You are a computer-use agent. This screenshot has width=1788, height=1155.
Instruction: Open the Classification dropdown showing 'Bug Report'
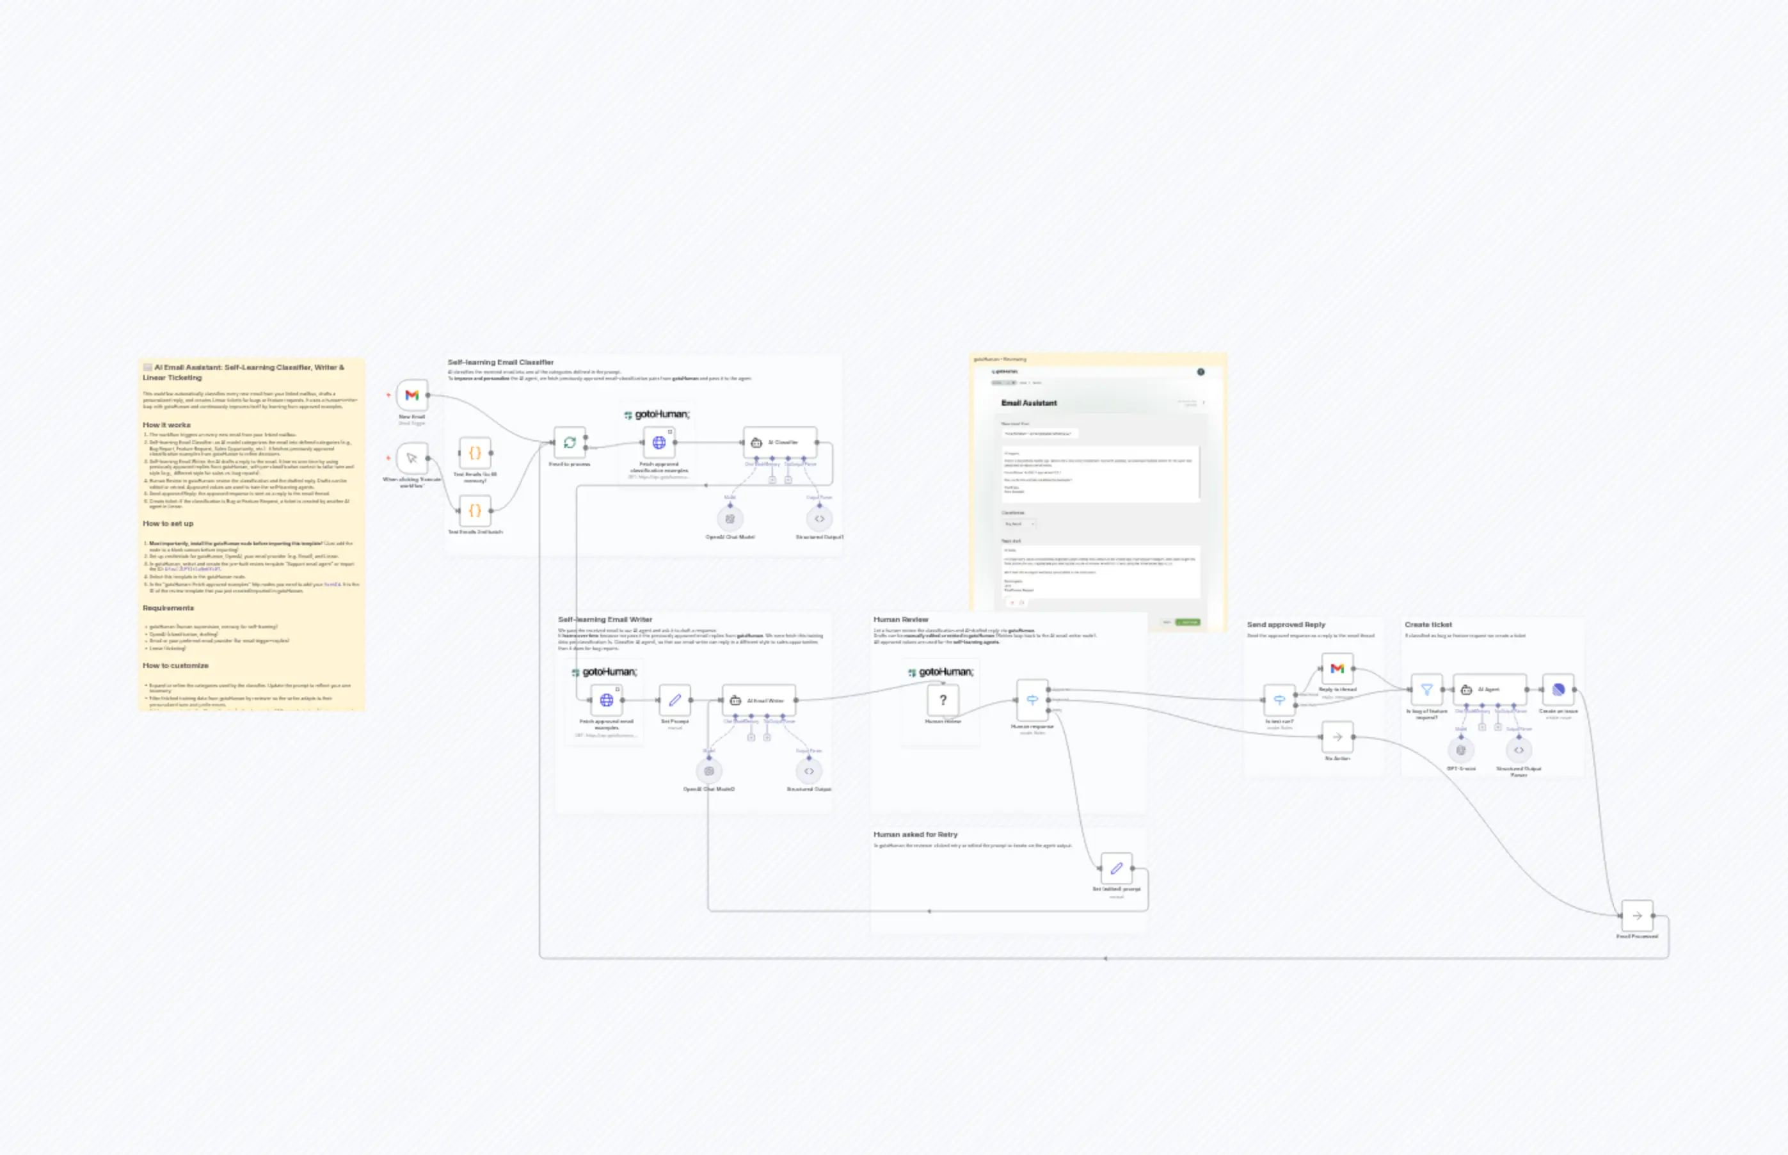1020,523
